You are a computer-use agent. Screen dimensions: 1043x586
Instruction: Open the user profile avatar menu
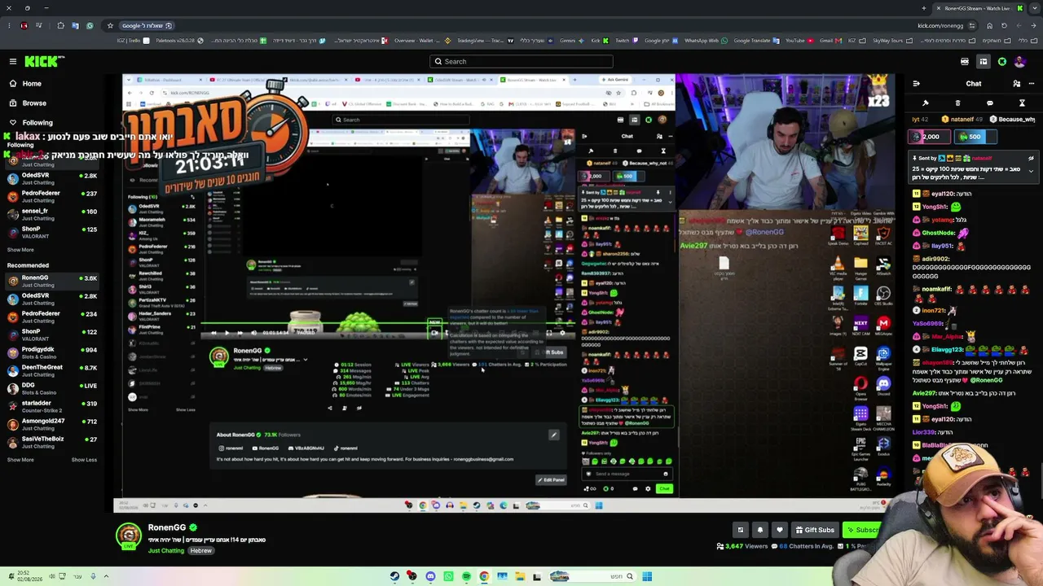coord(1021,62)
